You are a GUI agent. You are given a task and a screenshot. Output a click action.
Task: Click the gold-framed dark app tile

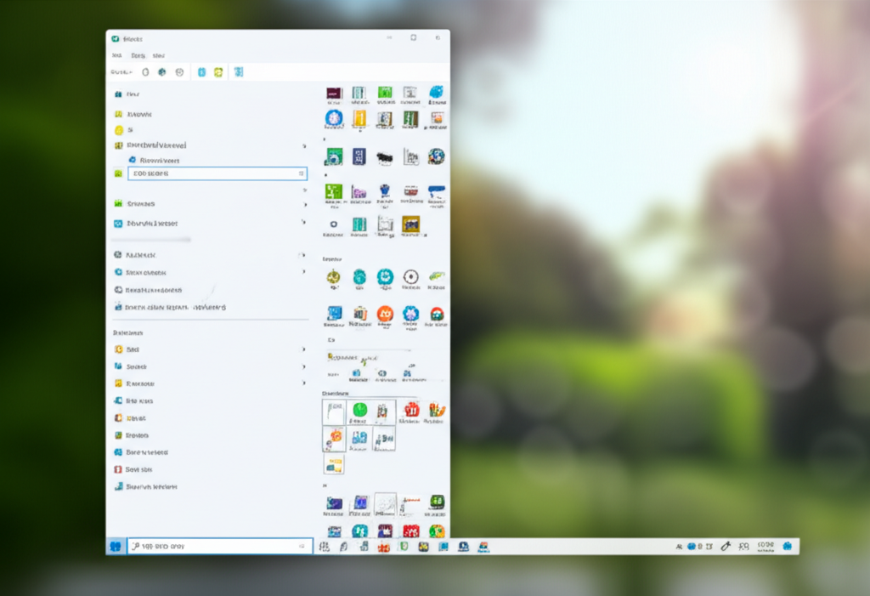click(410, 224)
